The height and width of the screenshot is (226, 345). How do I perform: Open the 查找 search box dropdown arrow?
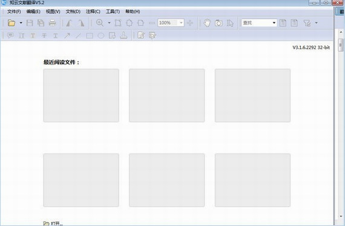(274, 22)
